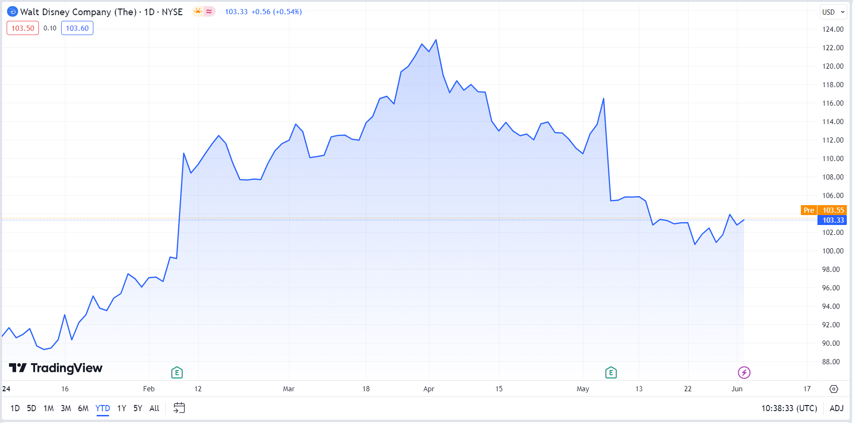
Task: Click the 10:38:33 (UTC) timezone button
Action: click(789, 408)
